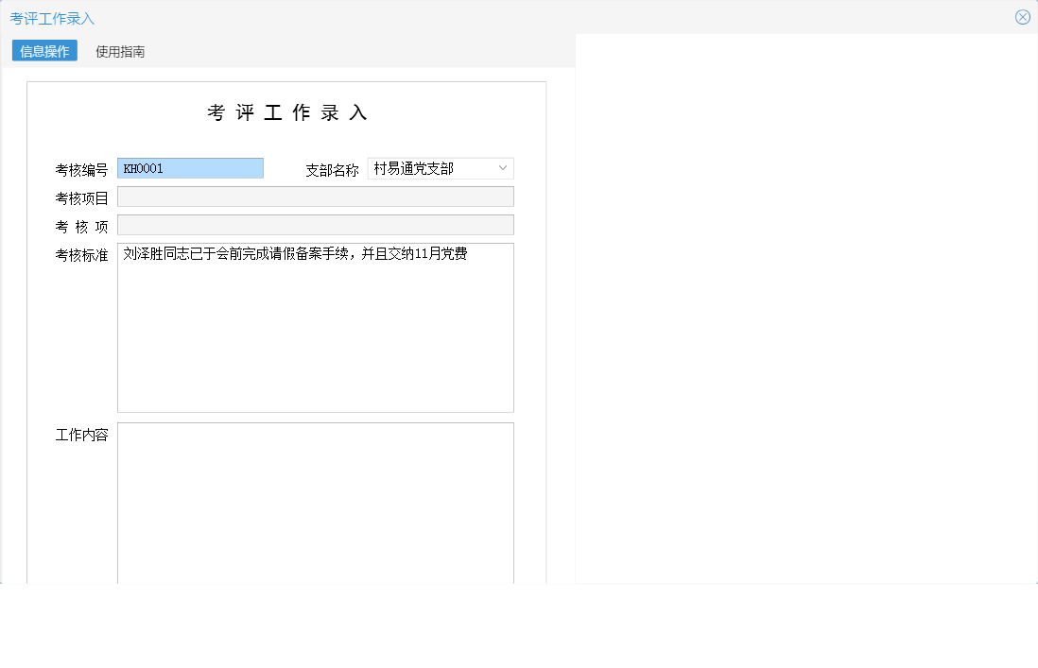Screen dimensions: 1038x668
Task: Select the highlighted KH0001 text
Action: [144, 167]
